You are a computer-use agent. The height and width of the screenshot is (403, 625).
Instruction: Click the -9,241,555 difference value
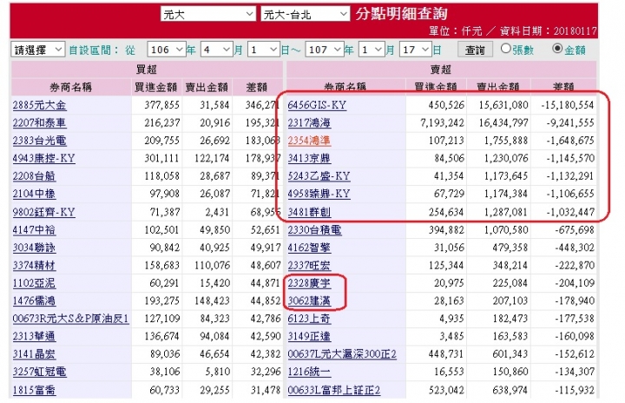[570, 122]
